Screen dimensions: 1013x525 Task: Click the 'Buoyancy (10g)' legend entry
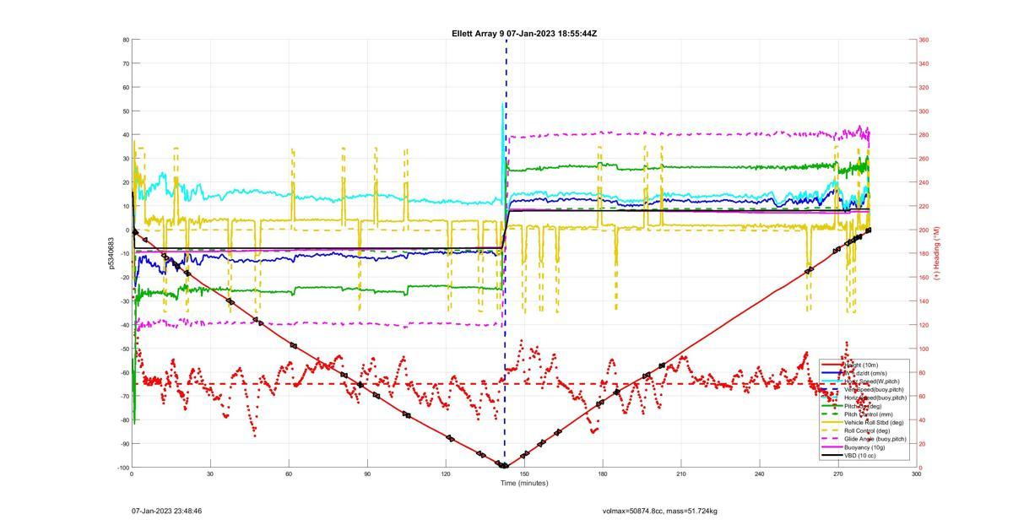(x=865, y=447)
